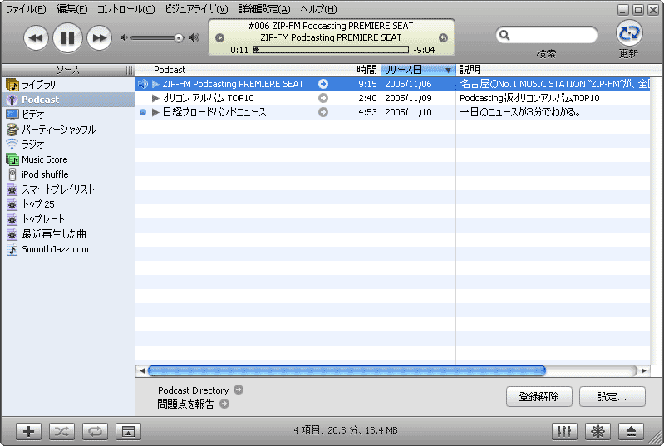664x446 pixels.
Task: Click the playback progress bar in display
Action: point(331,50)
